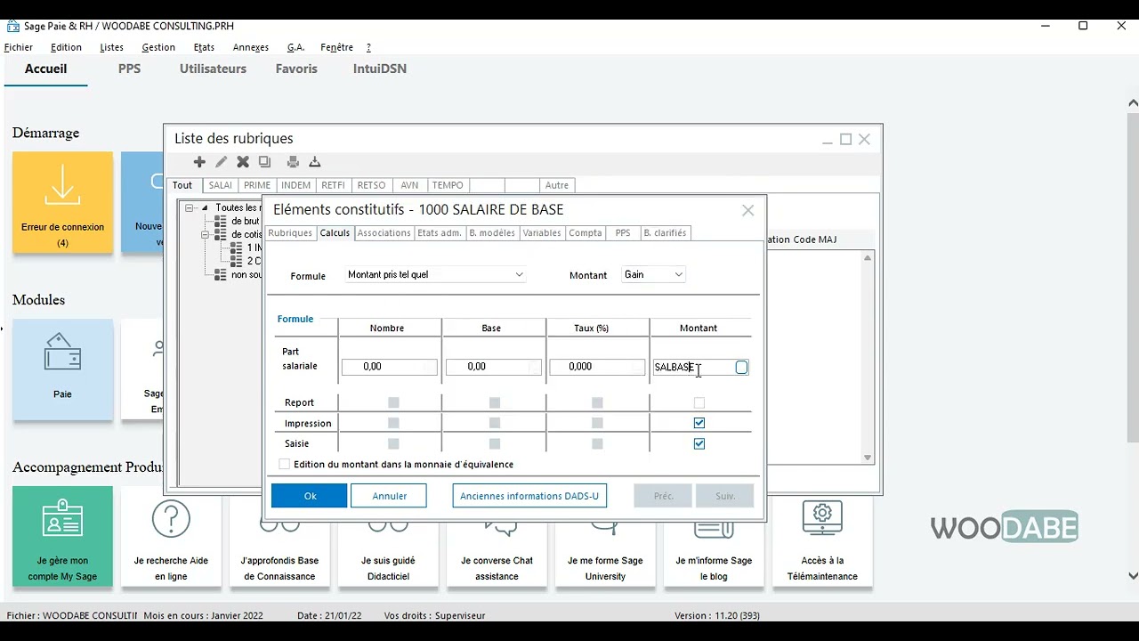Open the Listes menu
This screenshot has height=641, width=1139.
click(x=112, y=47)
